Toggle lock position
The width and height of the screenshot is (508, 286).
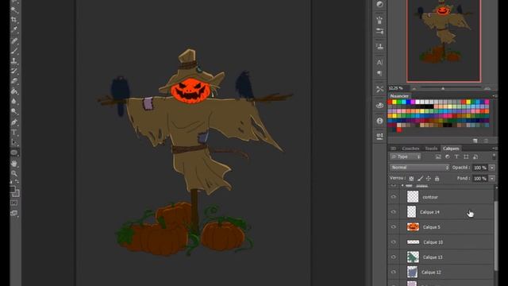coord(429,178)
